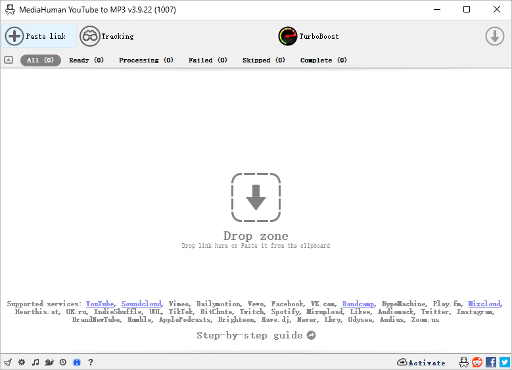512x370 pixels.
Task: Start all downloads with arrow button
Action: [x=494, y=36]
